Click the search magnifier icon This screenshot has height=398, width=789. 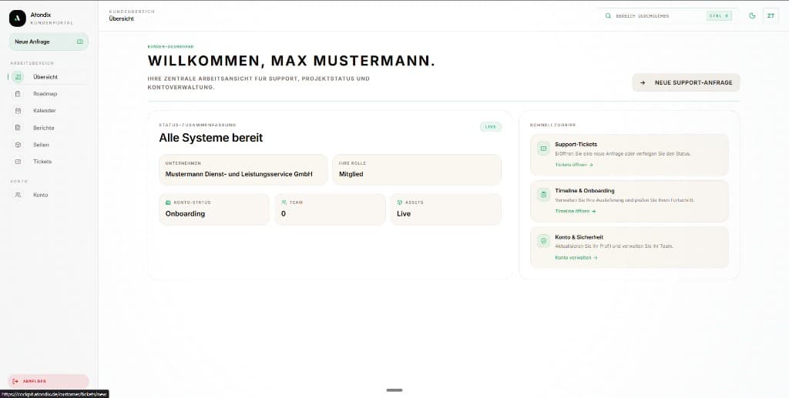pyautogui.click(x=608, y=15)
